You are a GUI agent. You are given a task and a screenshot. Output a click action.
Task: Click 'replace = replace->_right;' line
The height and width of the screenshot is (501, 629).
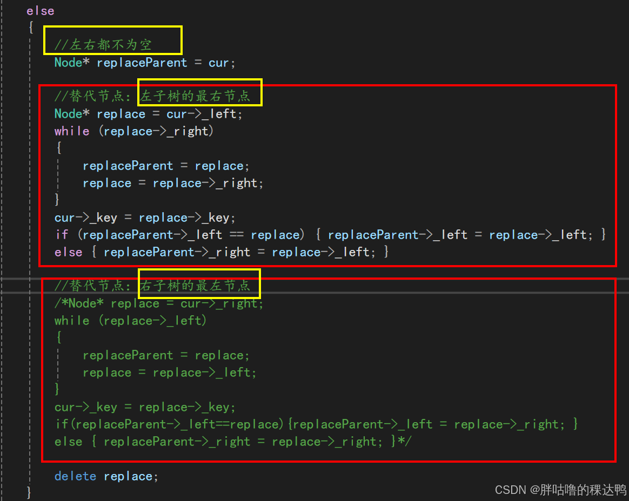point(173,183)
